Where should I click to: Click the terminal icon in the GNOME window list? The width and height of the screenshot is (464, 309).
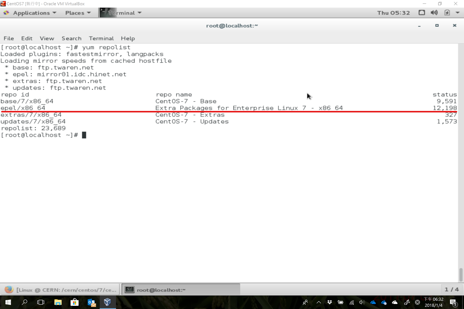[x=129, y=290]
